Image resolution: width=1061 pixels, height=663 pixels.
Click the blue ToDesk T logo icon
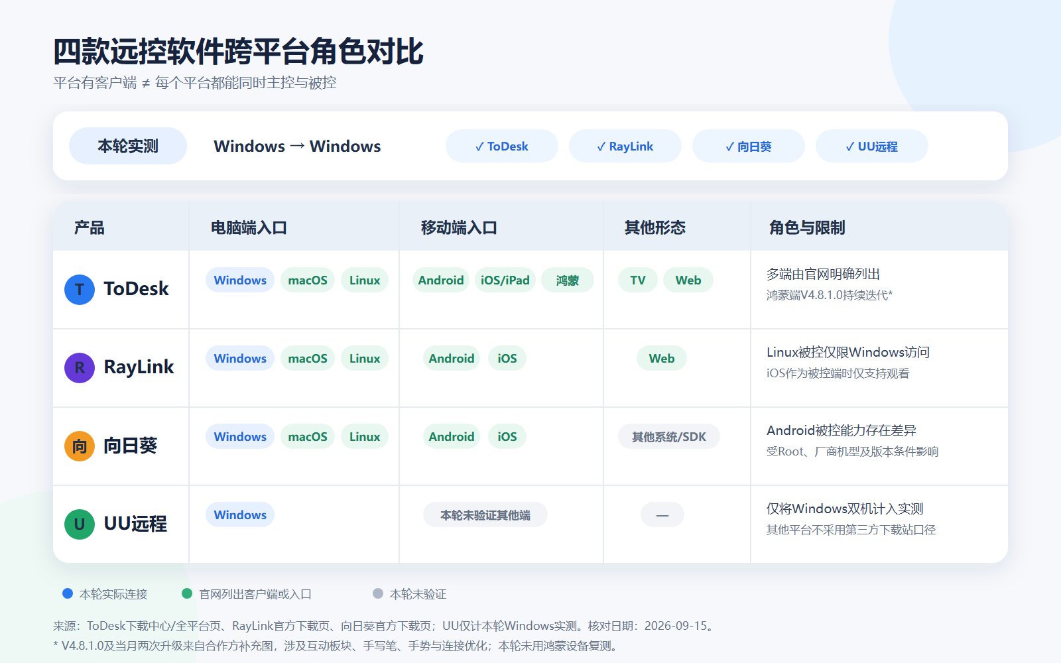[x=80, y=290]
